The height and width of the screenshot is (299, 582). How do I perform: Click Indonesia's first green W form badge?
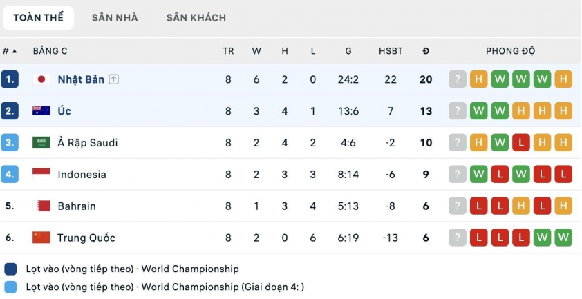click(x=479, y=174)
